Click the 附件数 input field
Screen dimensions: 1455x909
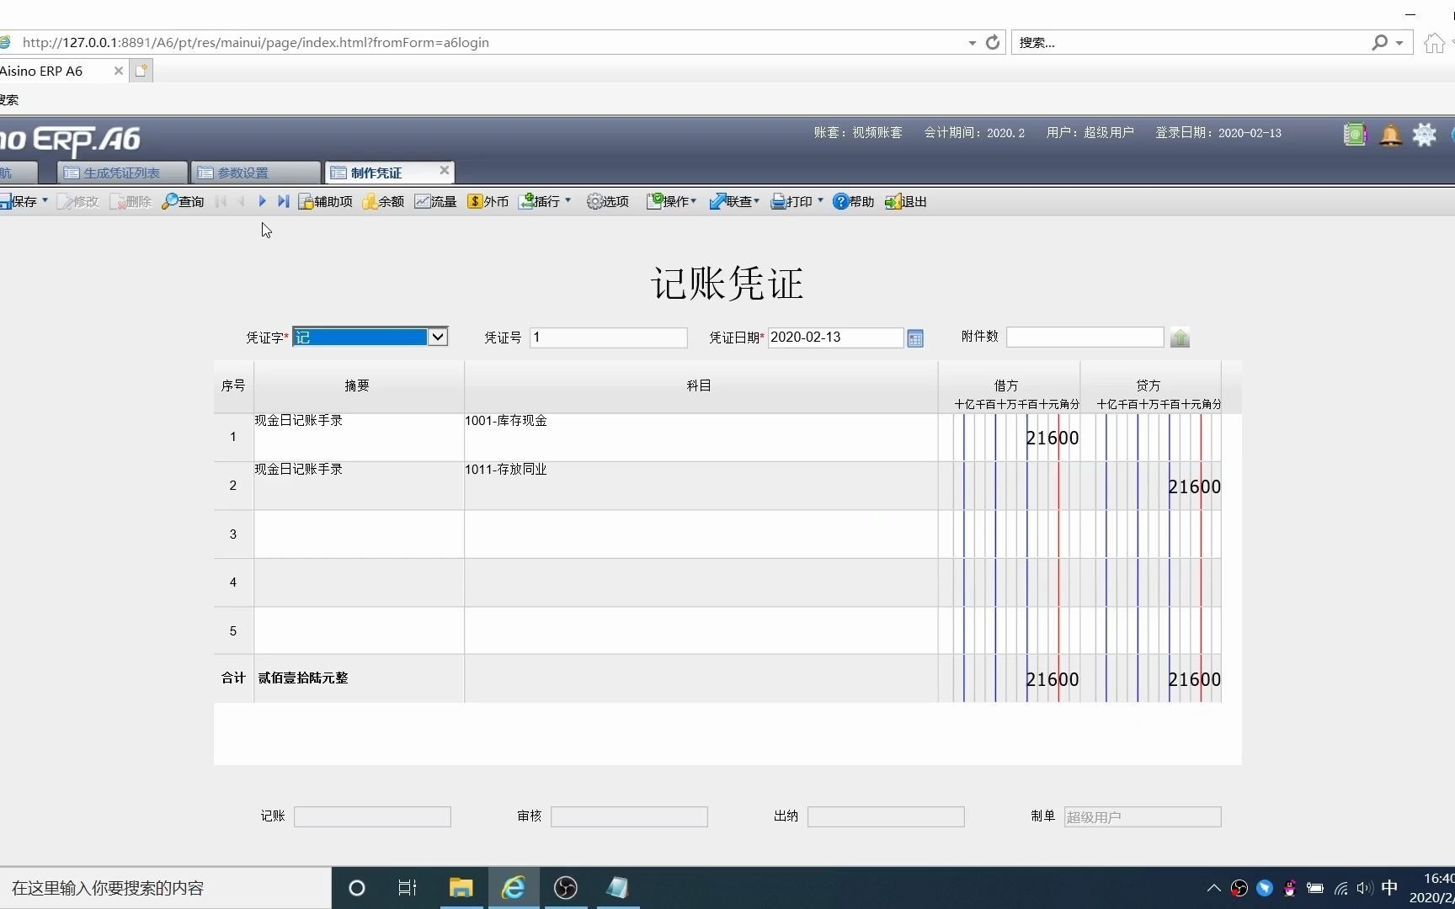(x=1085, y=338)
